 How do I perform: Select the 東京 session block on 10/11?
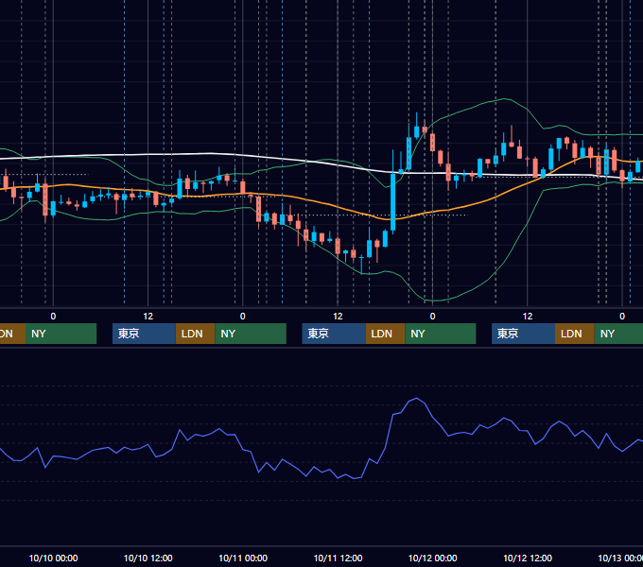point(334,334)
